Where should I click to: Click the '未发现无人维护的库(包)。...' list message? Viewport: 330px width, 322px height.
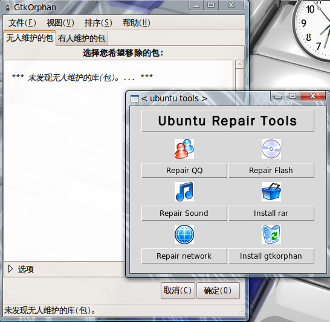82,78
